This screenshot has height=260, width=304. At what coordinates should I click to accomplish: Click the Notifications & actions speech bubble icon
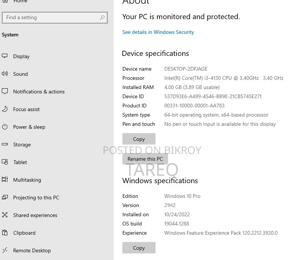tap(5, 91)
